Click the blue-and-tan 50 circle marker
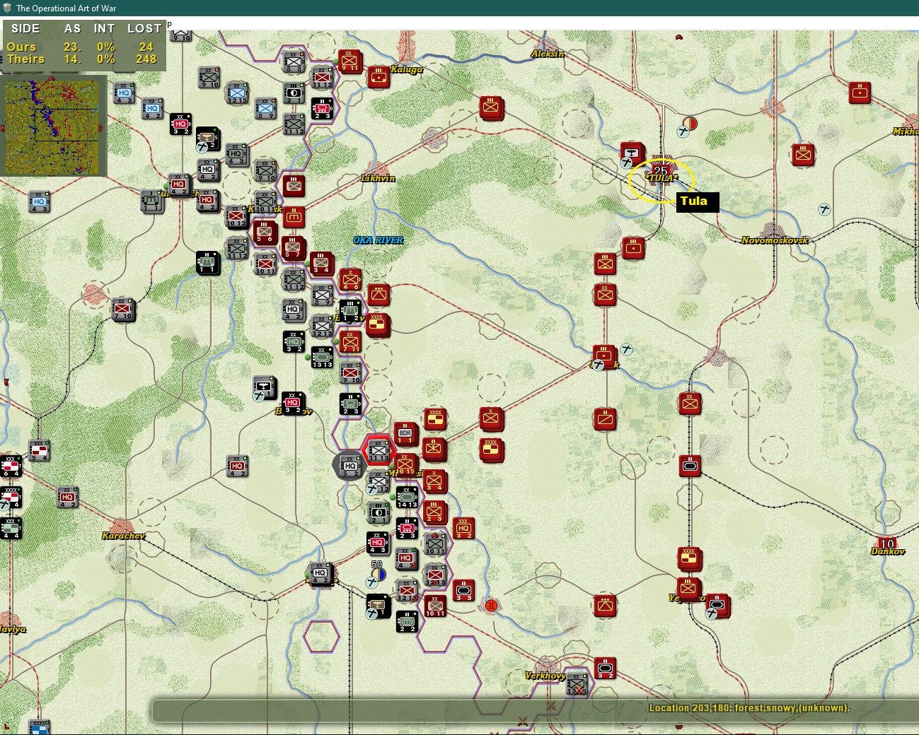Image resolution: width=919 pixels, height=735 pixels. [378, 573]
